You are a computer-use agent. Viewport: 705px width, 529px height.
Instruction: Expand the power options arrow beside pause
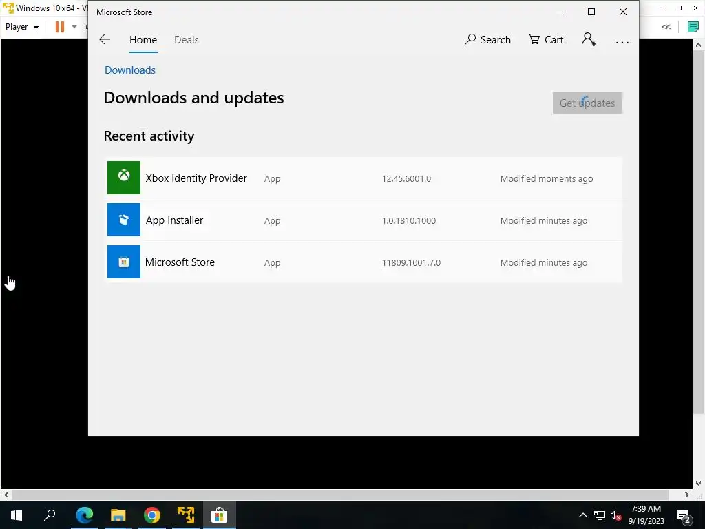point(74,27)
